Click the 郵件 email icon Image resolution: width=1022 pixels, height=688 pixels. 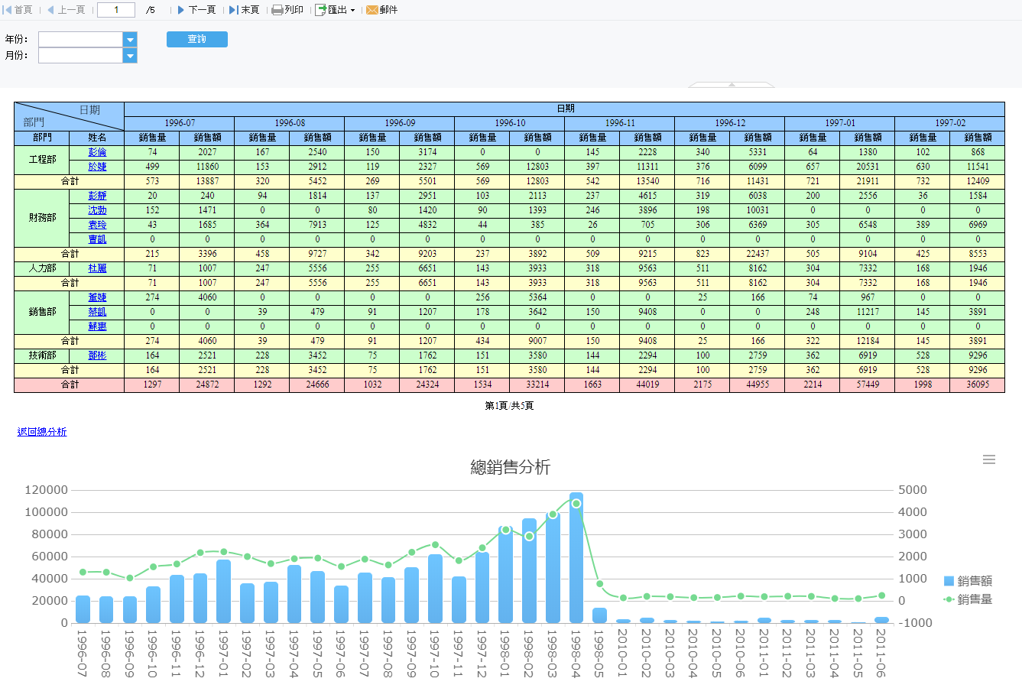(x=381, y=10)
